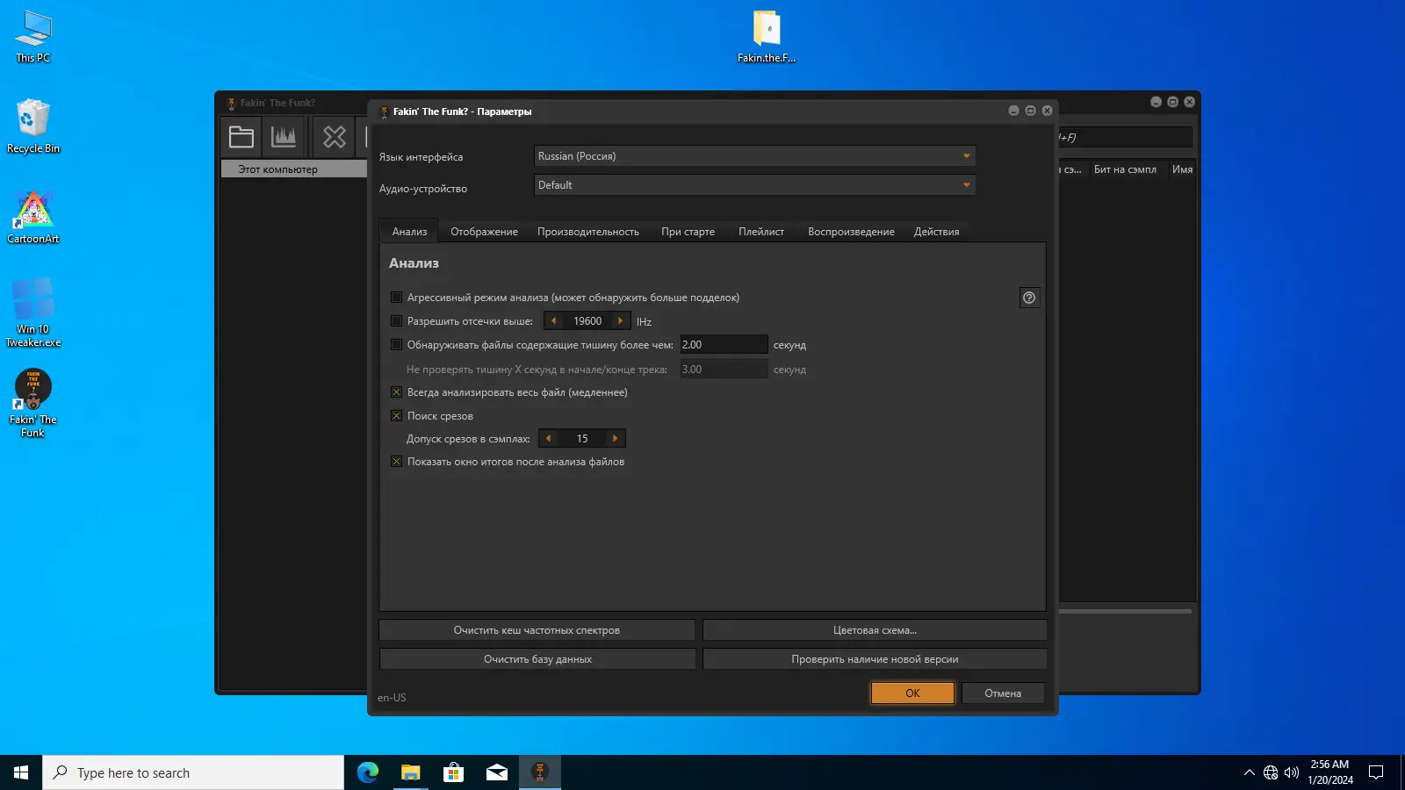Screen dimensions: 1405x790
Task: Open the Windows Start menu
Action: 21,772
